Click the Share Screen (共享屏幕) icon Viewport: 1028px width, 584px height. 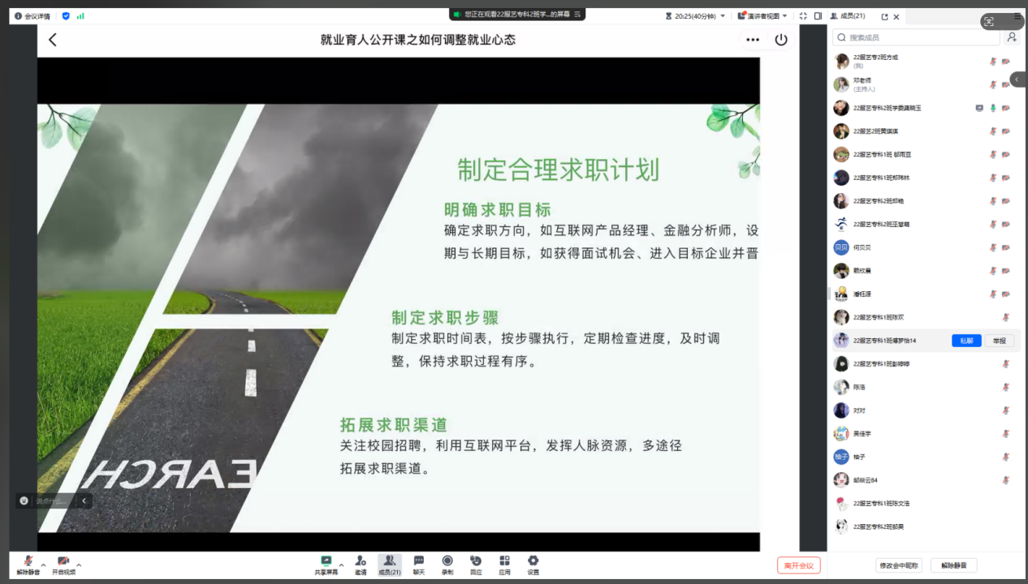coord(326,560)
